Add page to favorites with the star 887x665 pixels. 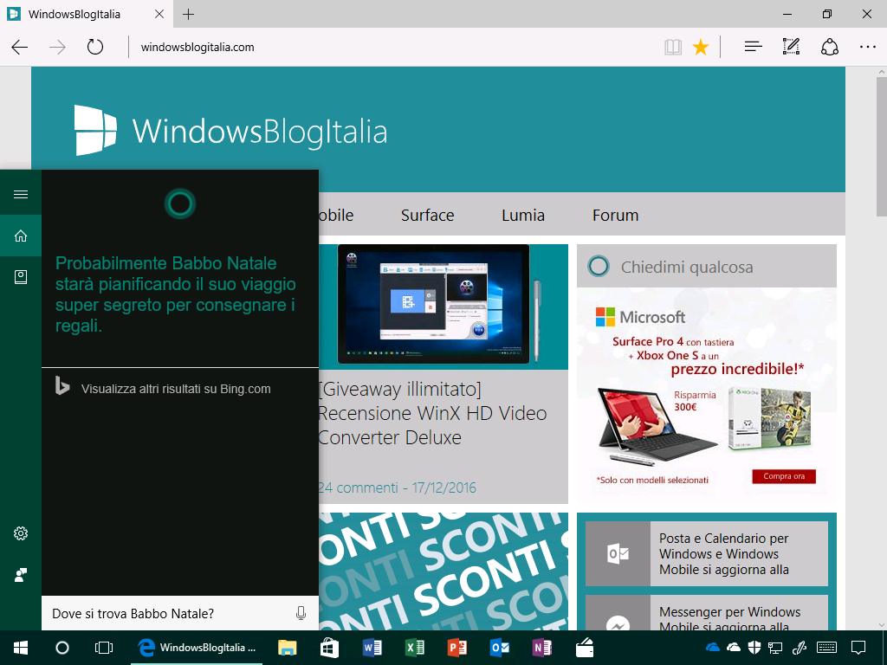701,47
